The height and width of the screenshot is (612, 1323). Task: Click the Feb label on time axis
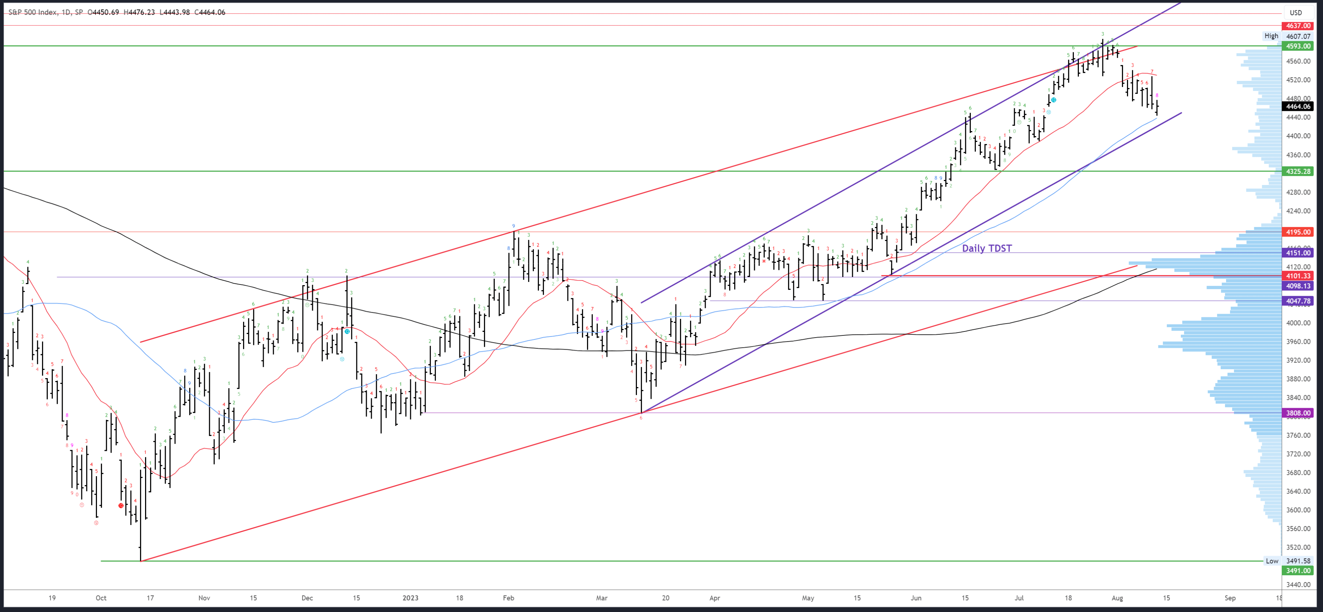(509, 598)
